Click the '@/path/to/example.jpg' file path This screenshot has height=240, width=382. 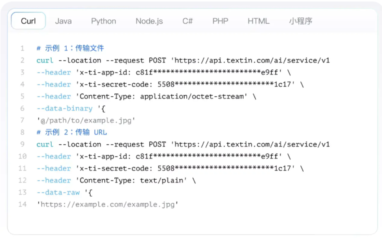pyautogui.click(x=86, y=120)
